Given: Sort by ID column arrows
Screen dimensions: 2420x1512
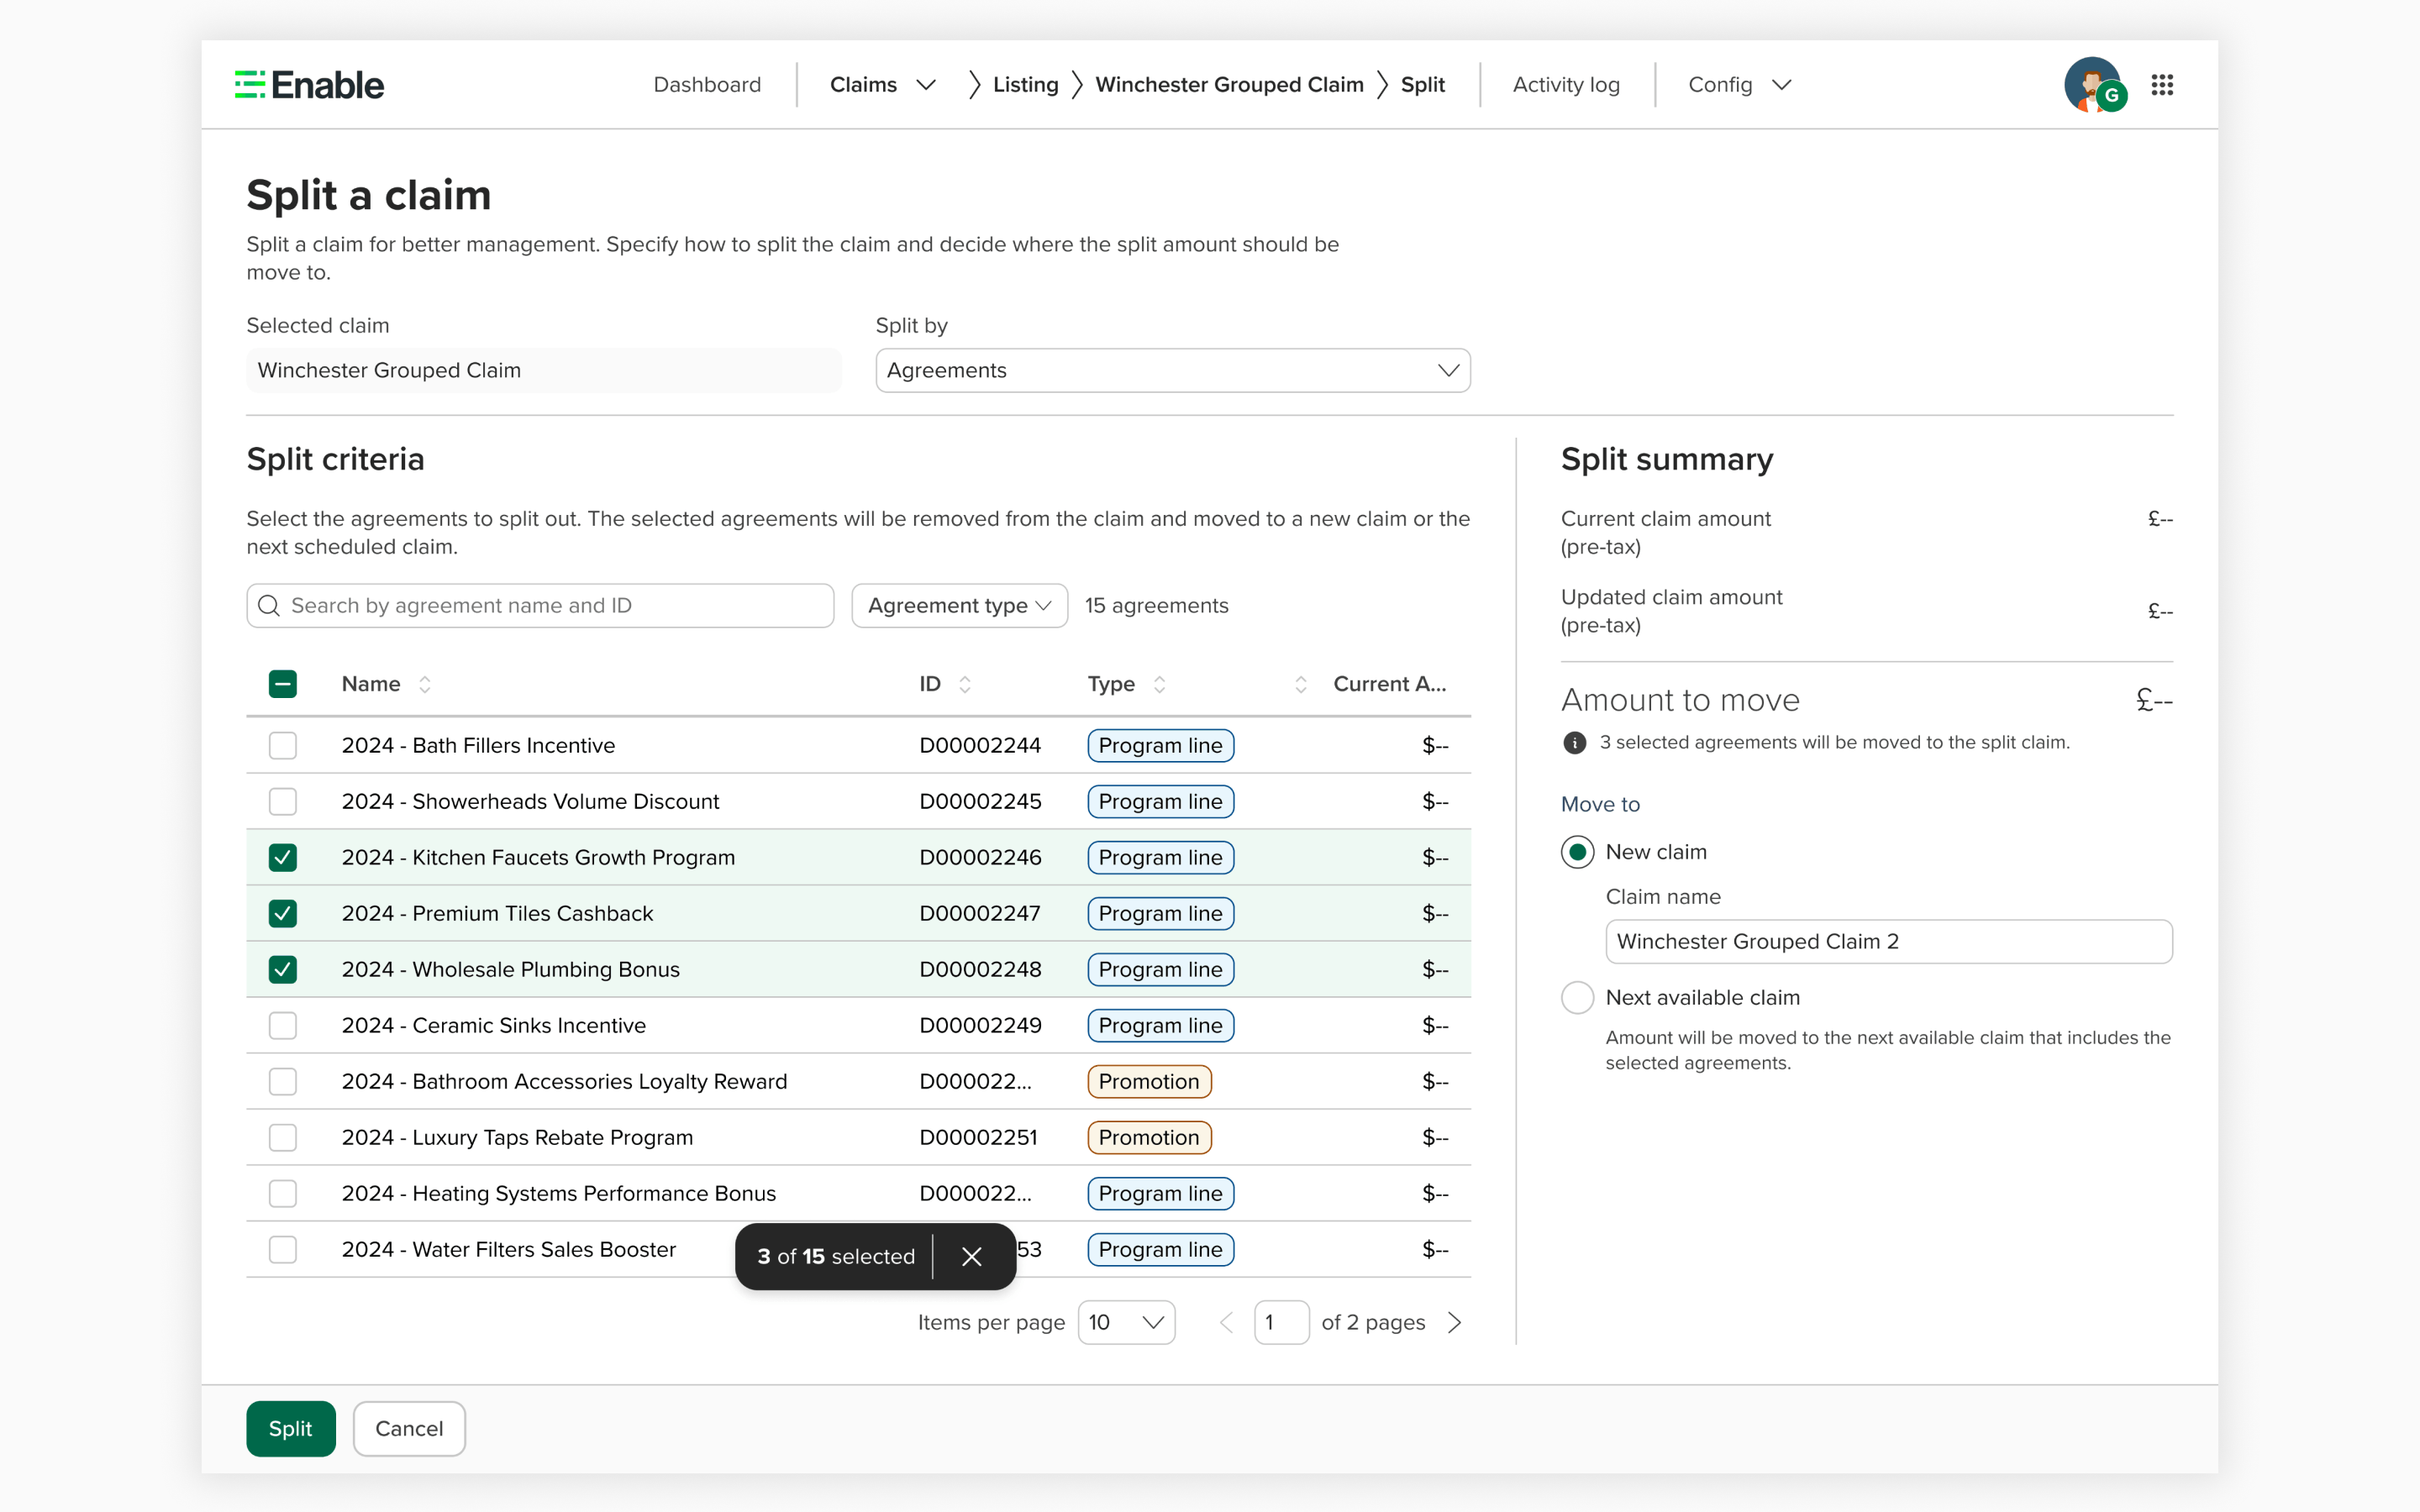Looking at the screenshot, I should pos(965,684).
